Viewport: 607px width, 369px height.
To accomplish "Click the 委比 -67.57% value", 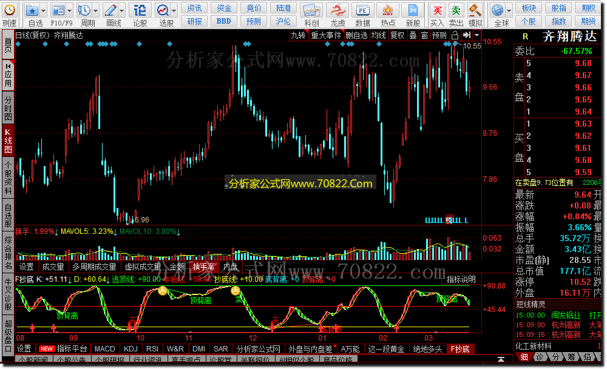I will pyautogui.click(x=576, y=51).
